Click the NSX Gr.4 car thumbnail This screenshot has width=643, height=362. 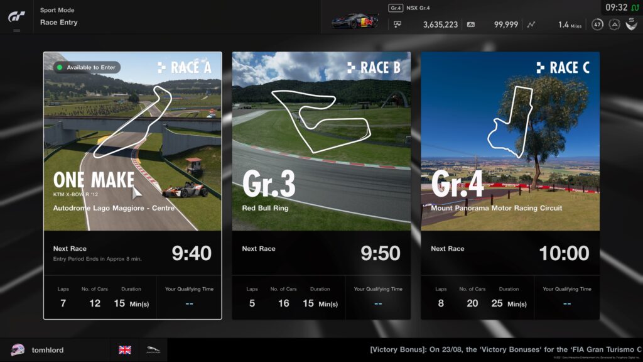[355, 21]
